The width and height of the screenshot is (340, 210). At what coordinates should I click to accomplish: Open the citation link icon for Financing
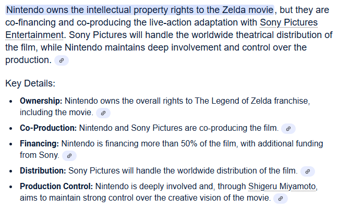69,155
